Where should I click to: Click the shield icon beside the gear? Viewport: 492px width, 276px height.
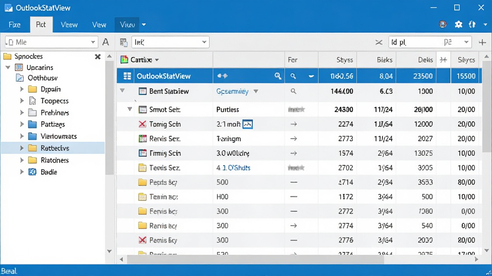pos(472,24)
